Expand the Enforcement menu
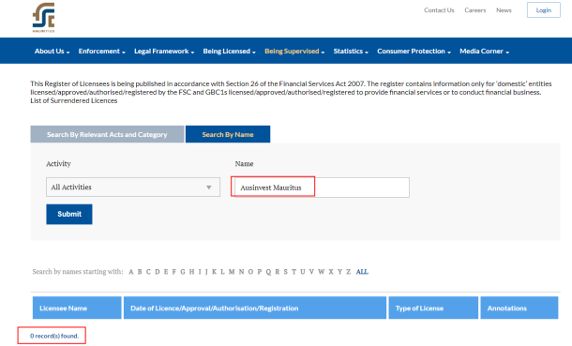The width and height of the screenshot is (572, 346). (x=102, y=51)
